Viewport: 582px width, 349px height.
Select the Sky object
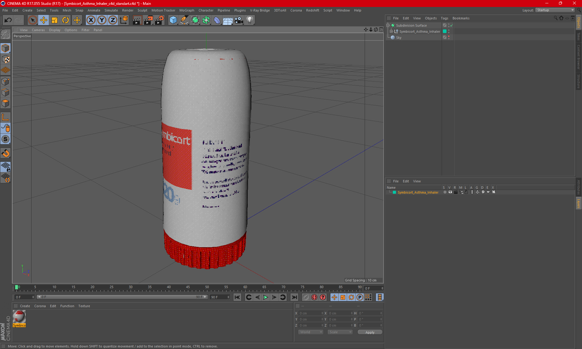pos(399,38)
